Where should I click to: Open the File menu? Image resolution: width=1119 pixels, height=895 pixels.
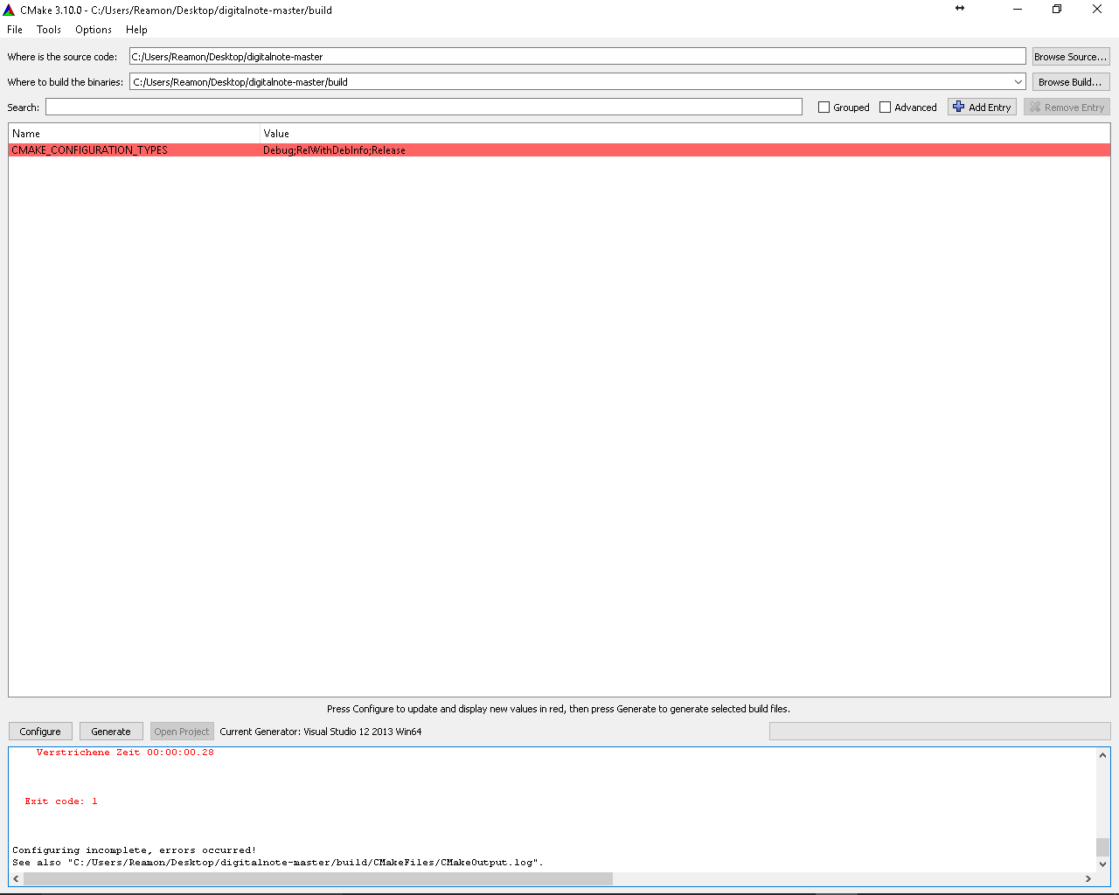point(15,30)
